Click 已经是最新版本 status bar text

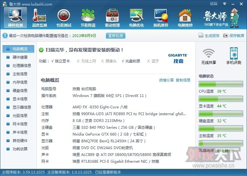pos(108,172)
